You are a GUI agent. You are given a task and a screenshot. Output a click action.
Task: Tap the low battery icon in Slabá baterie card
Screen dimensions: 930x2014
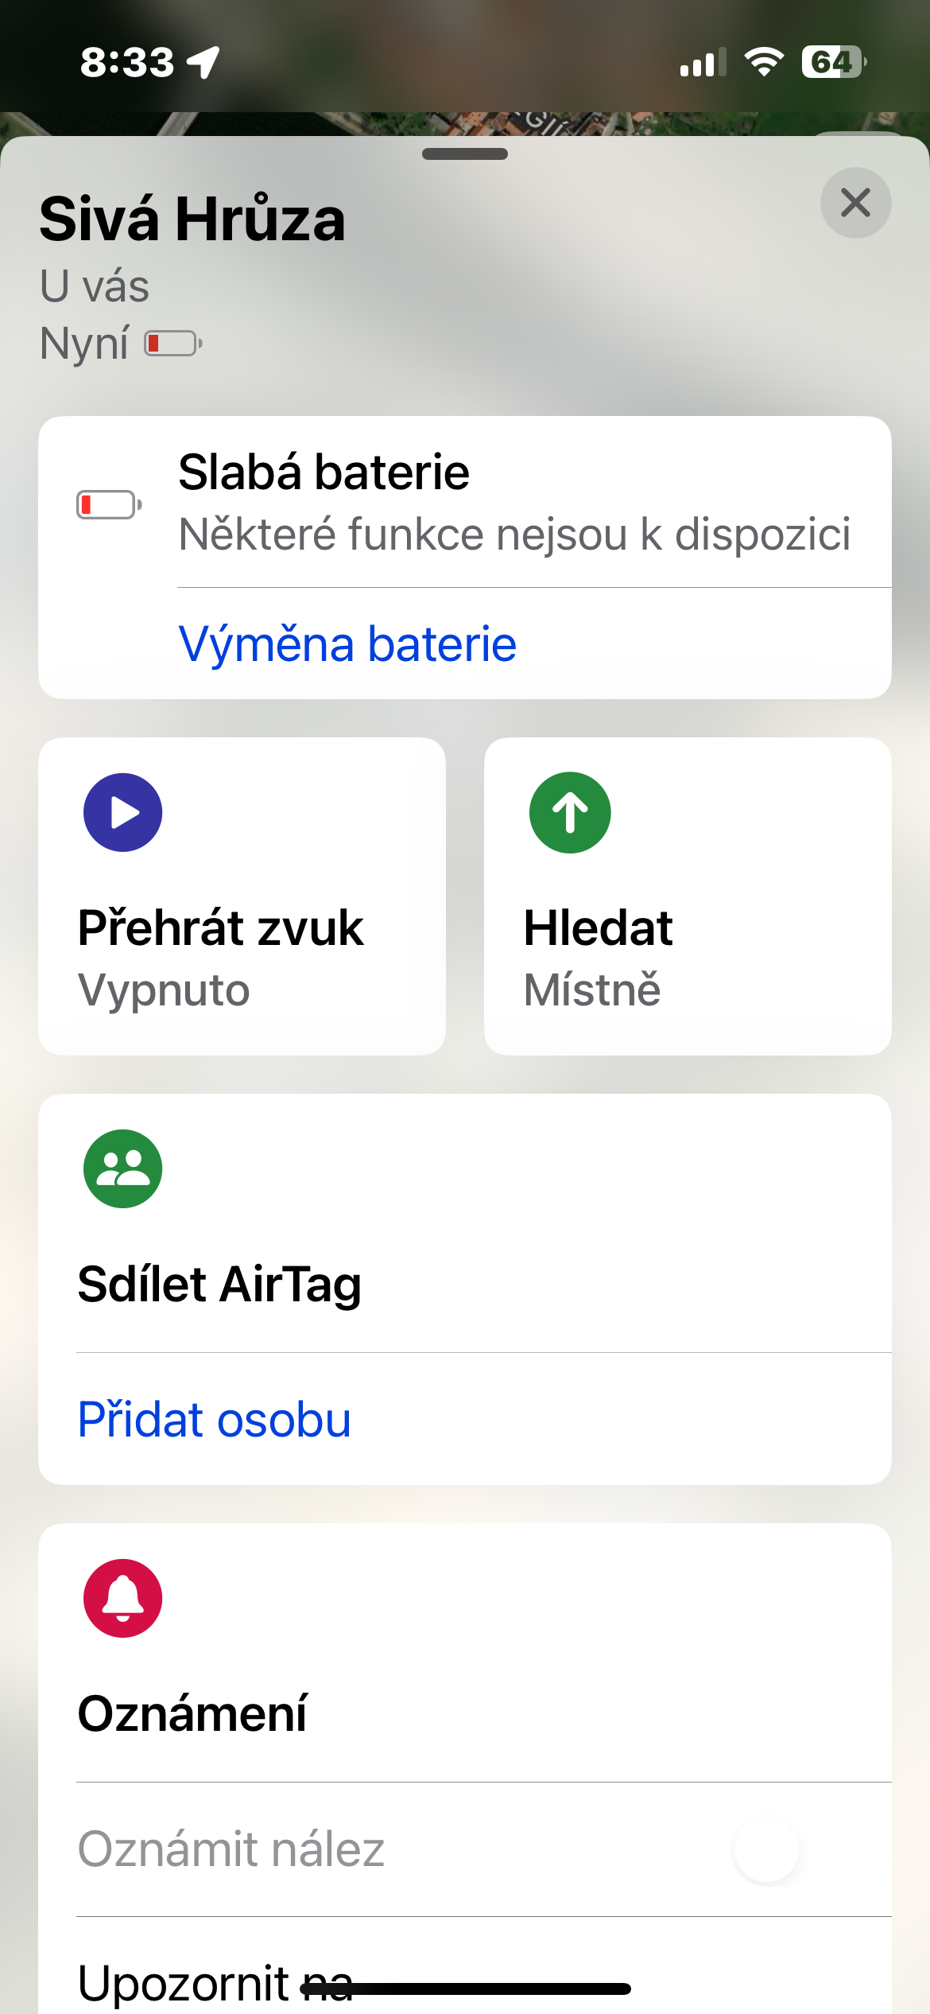click(x=109, y=504)
